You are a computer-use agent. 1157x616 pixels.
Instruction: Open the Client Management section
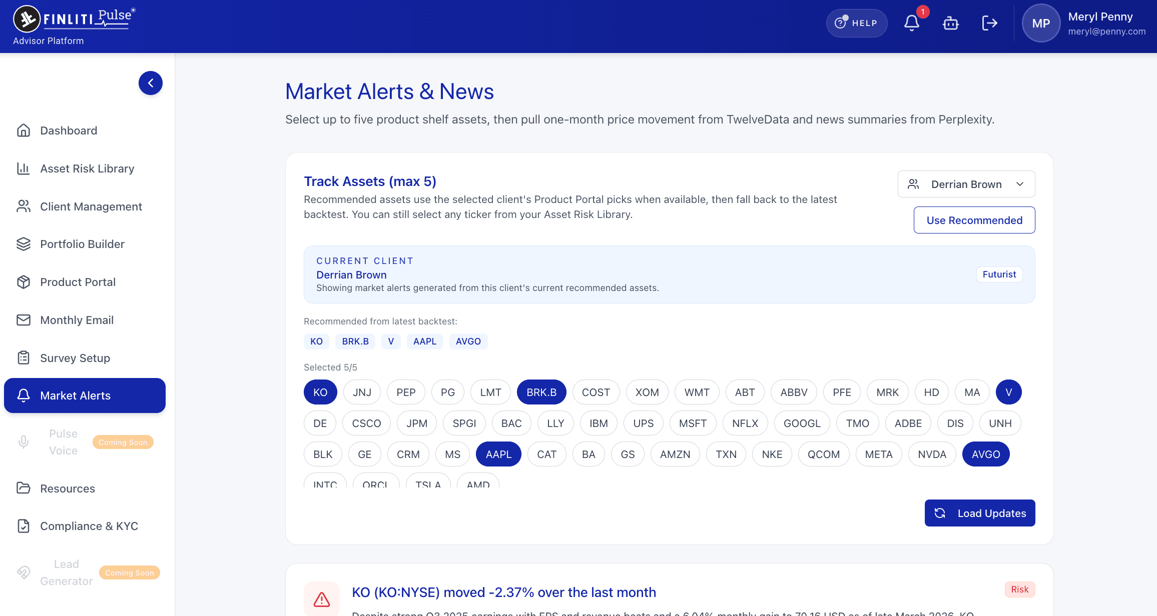pyautogui.click(x=91, y=206)
